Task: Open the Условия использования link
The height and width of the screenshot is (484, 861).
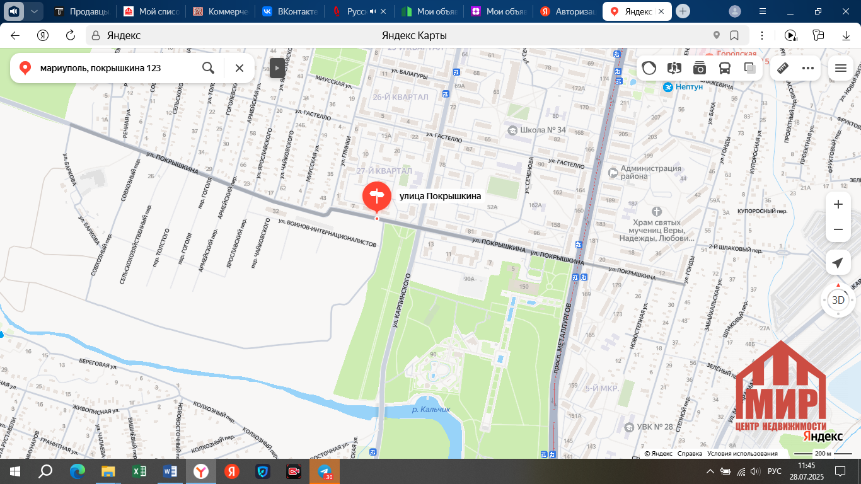Action: (x=743, y=454)
